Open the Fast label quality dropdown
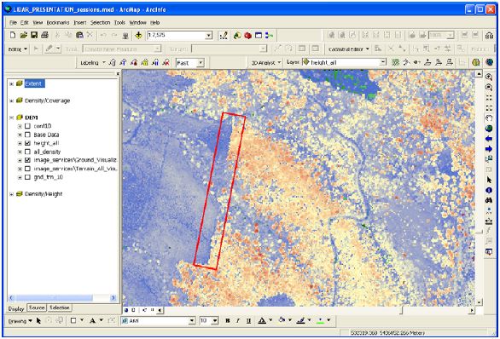 point(201,63)
